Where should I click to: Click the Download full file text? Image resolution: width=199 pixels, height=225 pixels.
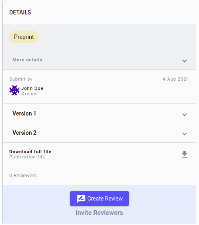point(30,152)
